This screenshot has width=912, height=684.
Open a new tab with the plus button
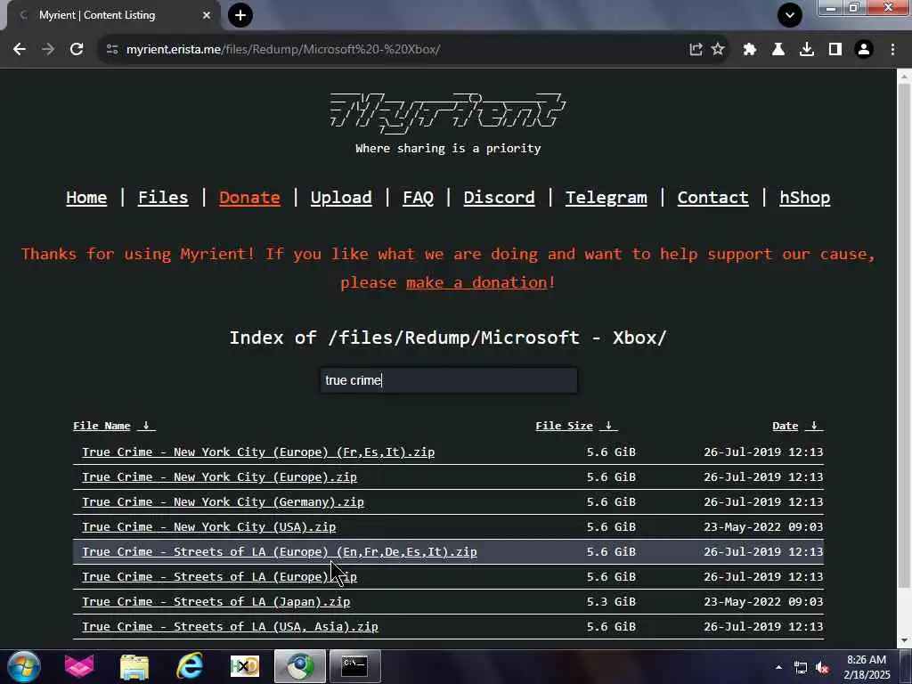click(x=240, y=15)
